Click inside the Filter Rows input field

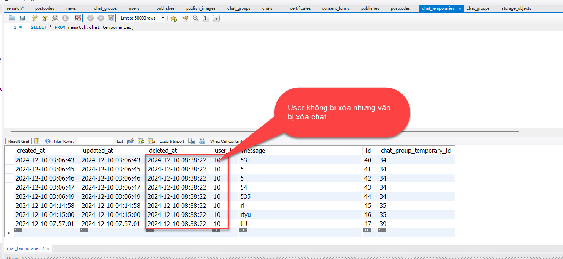94,141
